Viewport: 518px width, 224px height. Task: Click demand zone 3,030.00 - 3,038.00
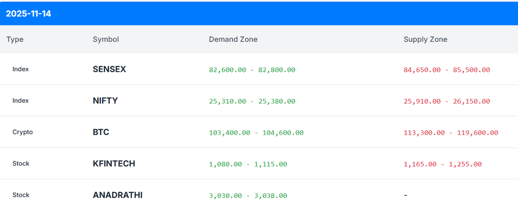click(248, 196)
